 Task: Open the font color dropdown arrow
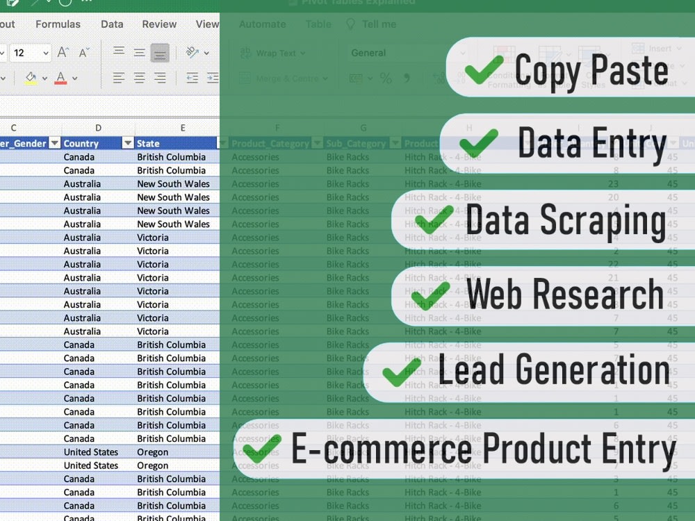click(74, 78)
